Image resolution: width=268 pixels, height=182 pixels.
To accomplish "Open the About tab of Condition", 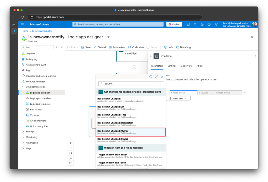I will pyautogui.click(x=200, y=66).
